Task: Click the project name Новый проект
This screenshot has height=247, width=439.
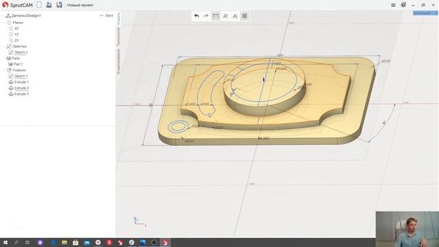Action: [x=80, y=5]
